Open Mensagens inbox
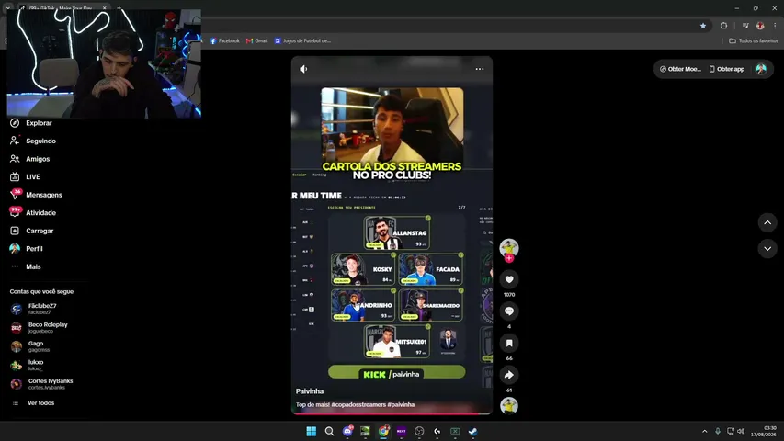784x441 pixels. pyautogui.click(x=36, y=195)
